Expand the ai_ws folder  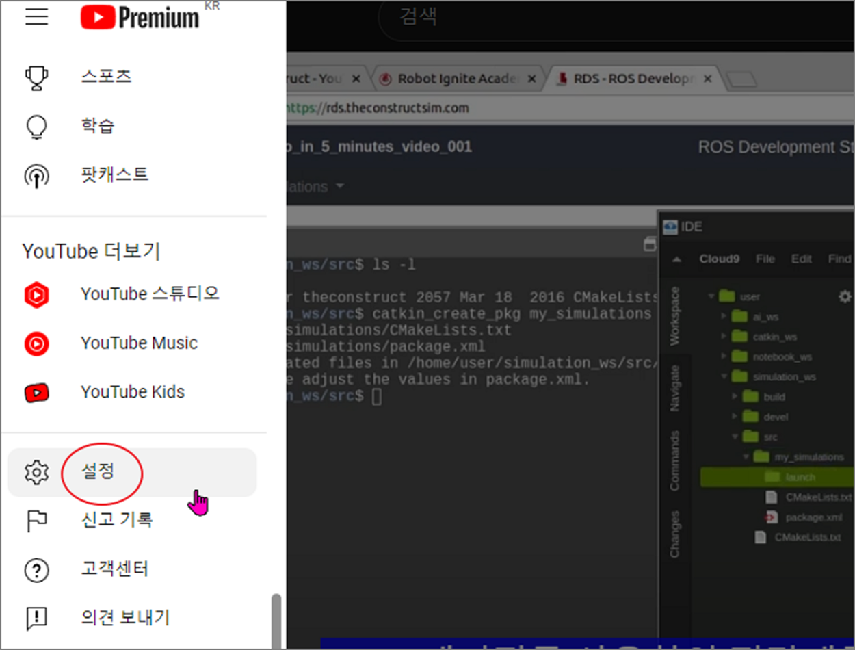(724, 317)
